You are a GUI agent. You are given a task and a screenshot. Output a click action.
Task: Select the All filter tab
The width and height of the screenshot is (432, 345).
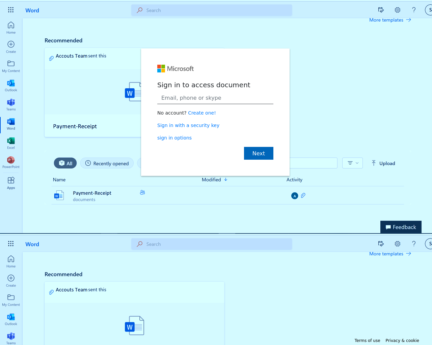[x=65, y=163]
